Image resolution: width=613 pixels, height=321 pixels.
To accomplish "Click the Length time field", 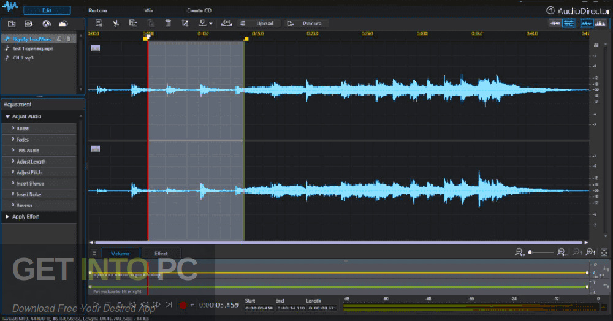I will [322, 308].
